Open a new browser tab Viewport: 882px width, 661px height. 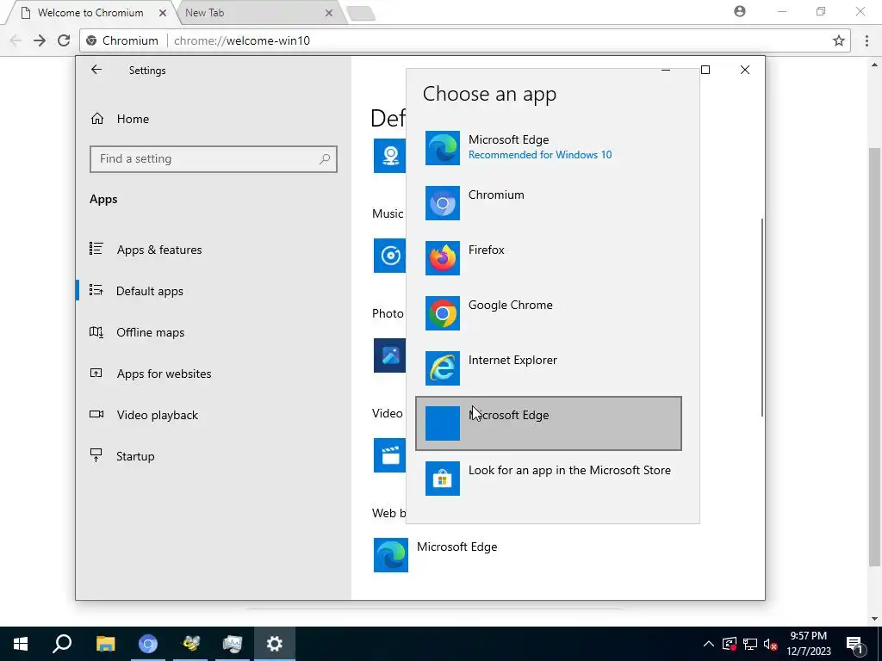pos(361,14)
